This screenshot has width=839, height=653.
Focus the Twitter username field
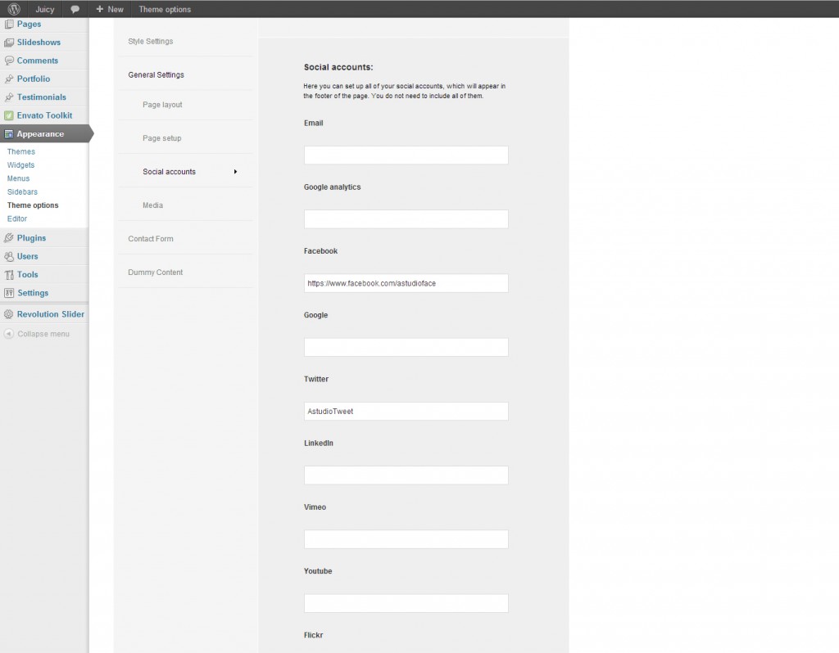coord(406,411)
